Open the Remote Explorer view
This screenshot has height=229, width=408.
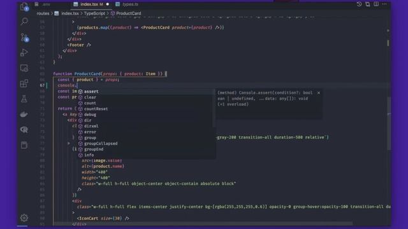point(24,68)
